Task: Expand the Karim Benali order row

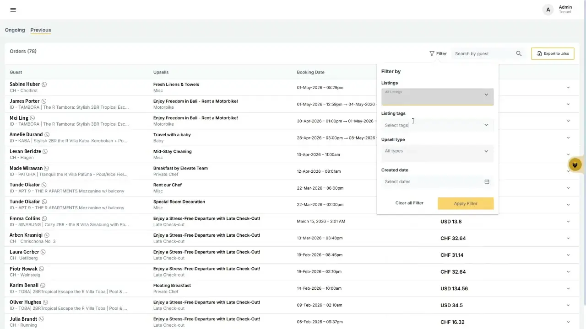Action: [x=568, y=288]
